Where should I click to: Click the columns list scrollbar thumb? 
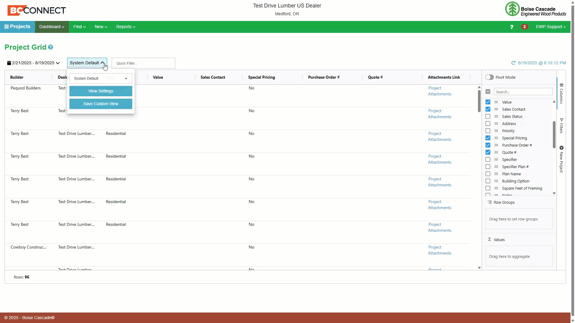[x=554, y=135]
